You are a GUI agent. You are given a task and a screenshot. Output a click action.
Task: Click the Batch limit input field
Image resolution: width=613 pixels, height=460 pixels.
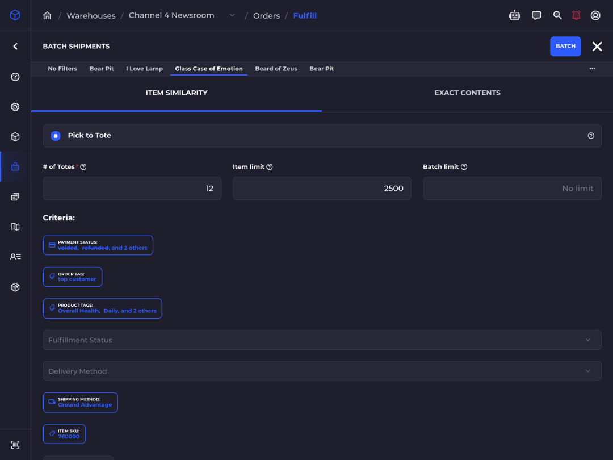pyautogui.click(x=512, y=188)
